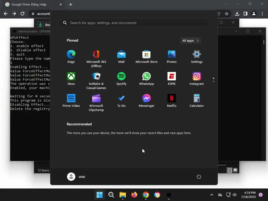Open a new Chrome tab

click(71, 4)
